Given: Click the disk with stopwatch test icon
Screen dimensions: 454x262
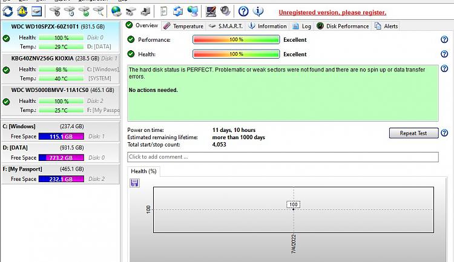Looking at the screenshot, I should point(54,11).
